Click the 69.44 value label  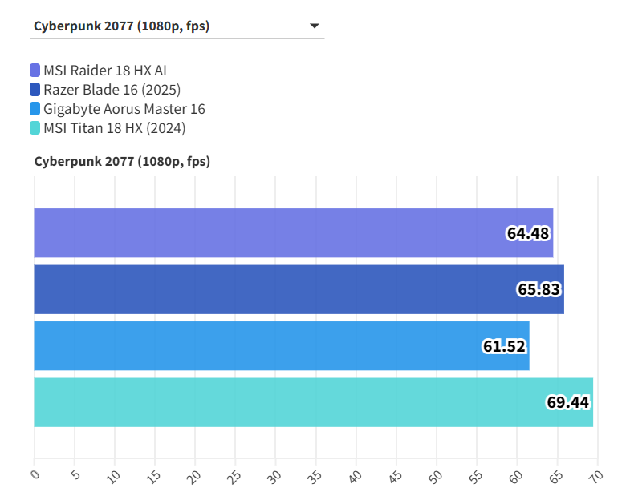click(567, 402)
